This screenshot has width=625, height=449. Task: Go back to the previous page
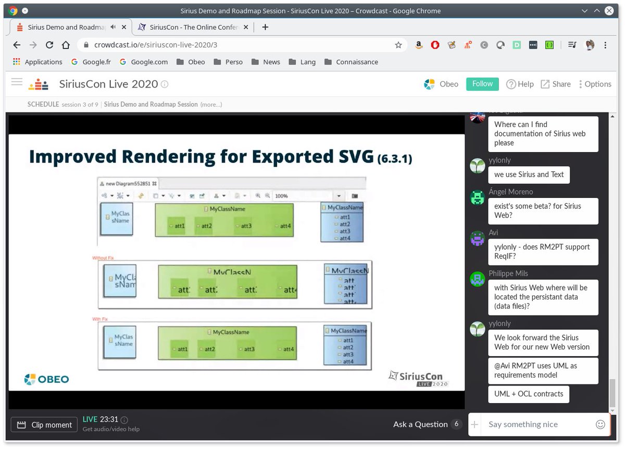(x=17, y=45)
